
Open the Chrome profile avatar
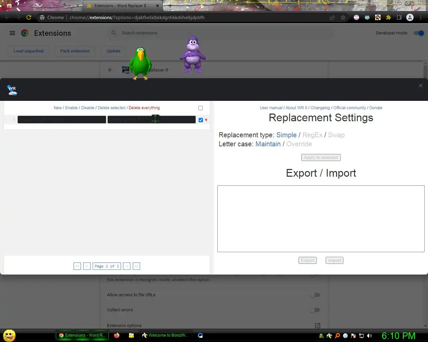click(410, 17)
